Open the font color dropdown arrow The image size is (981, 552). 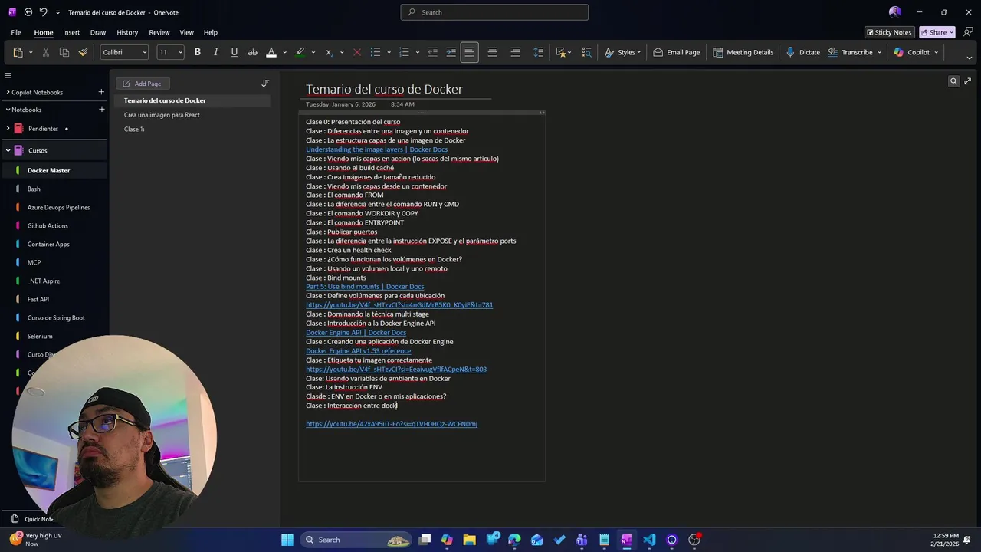(284, 52)
